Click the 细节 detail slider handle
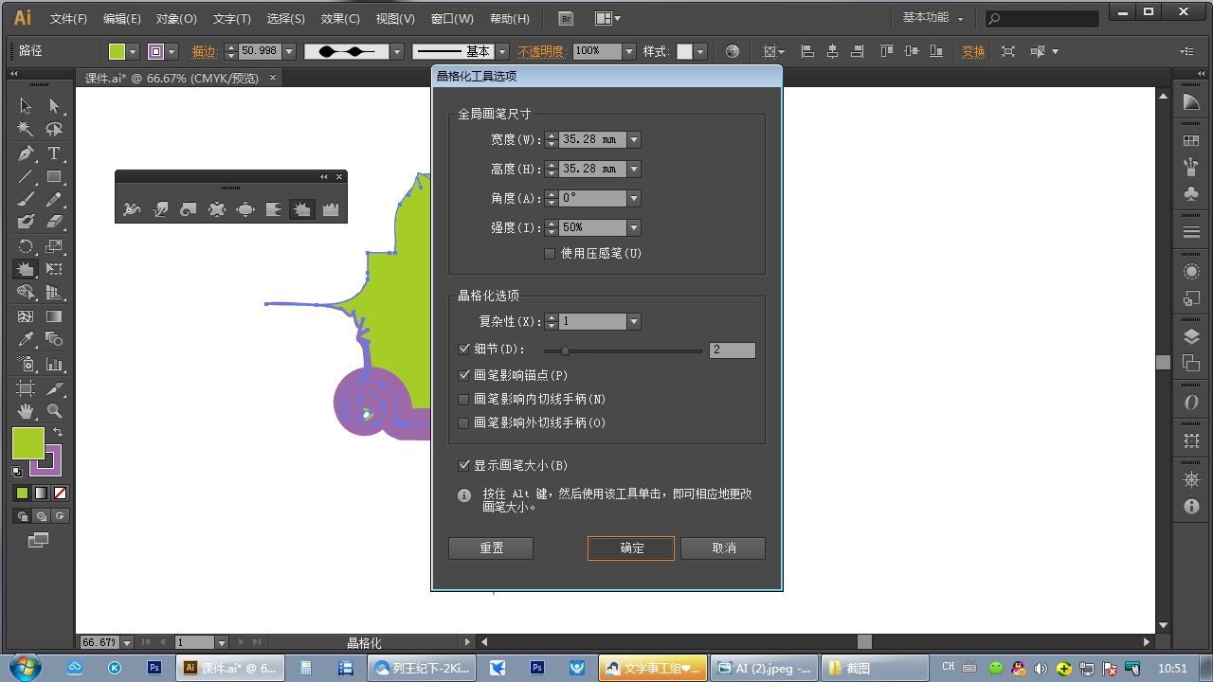 565,350
